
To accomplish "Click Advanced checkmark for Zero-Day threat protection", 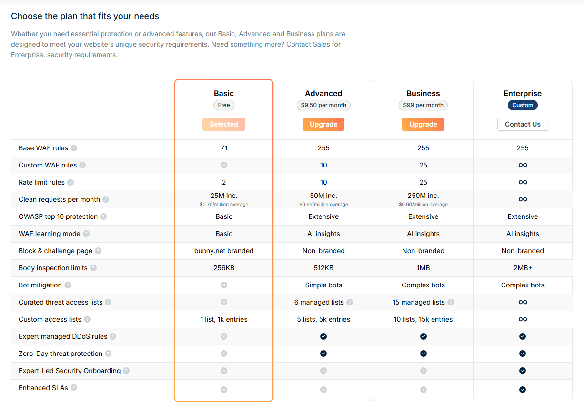I will coord(323,354).
